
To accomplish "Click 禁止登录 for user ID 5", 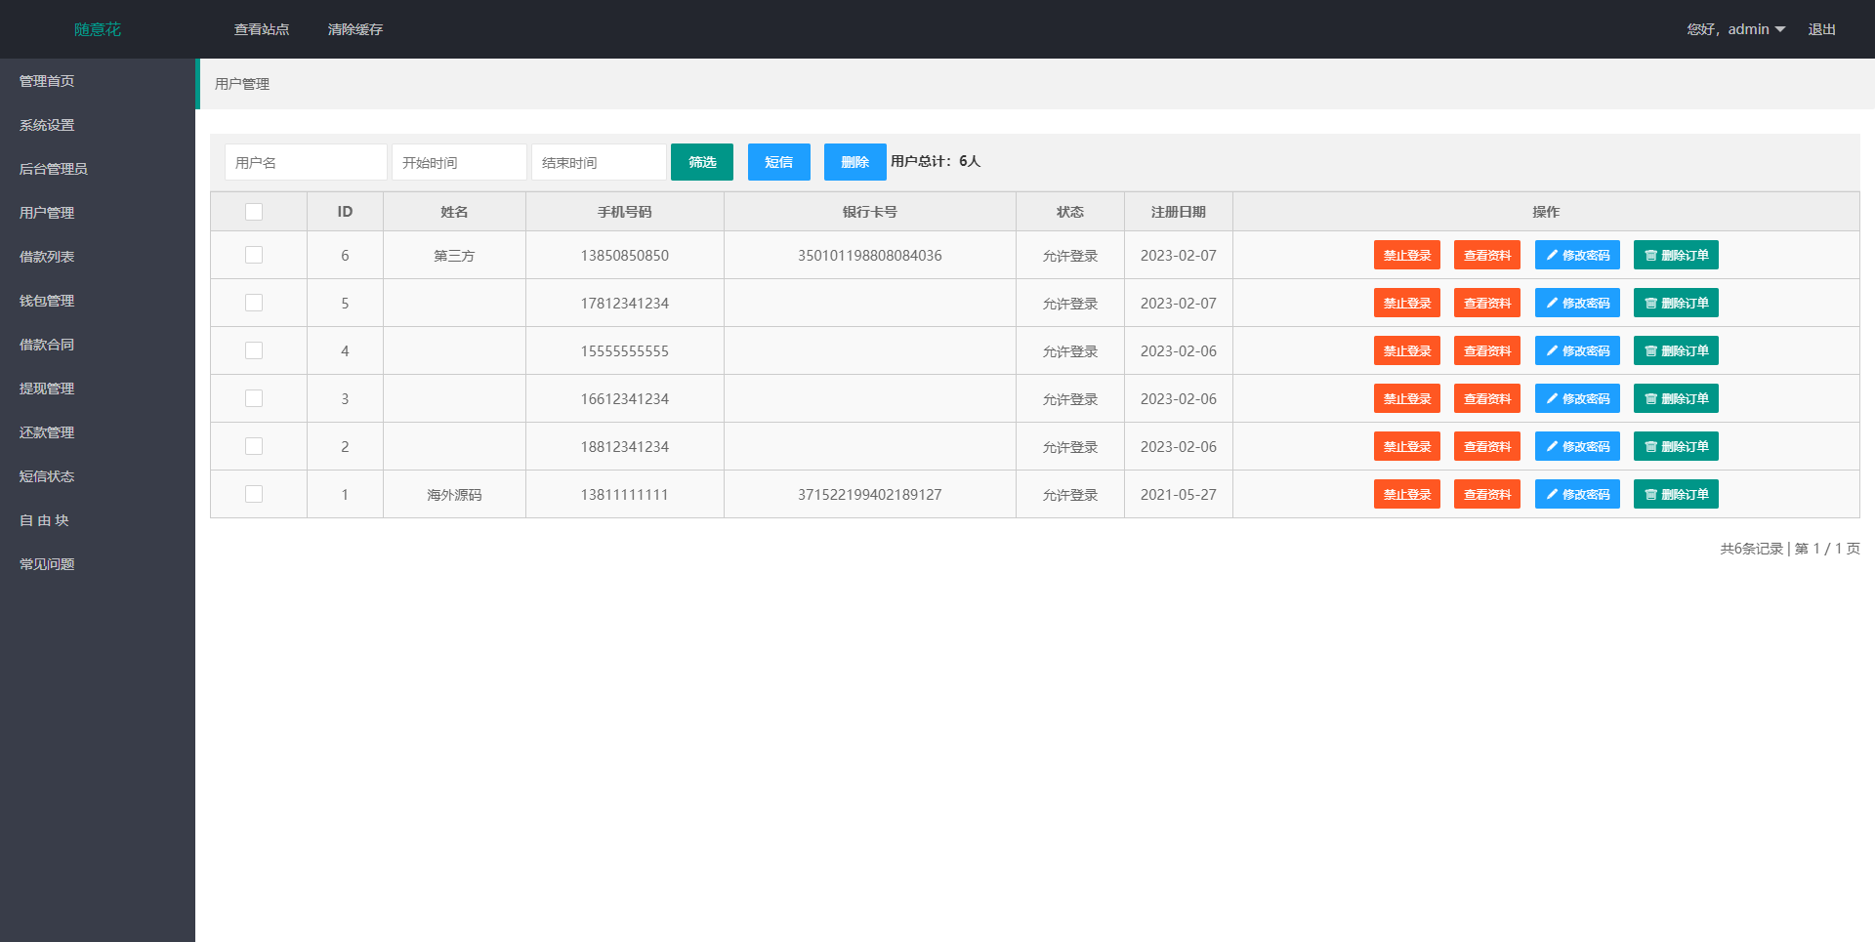I will tap(1406, 304).
